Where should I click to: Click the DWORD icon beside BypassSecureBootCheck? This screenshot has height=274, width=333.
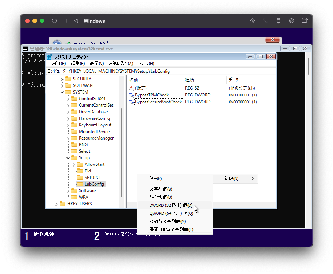(131, 102)
